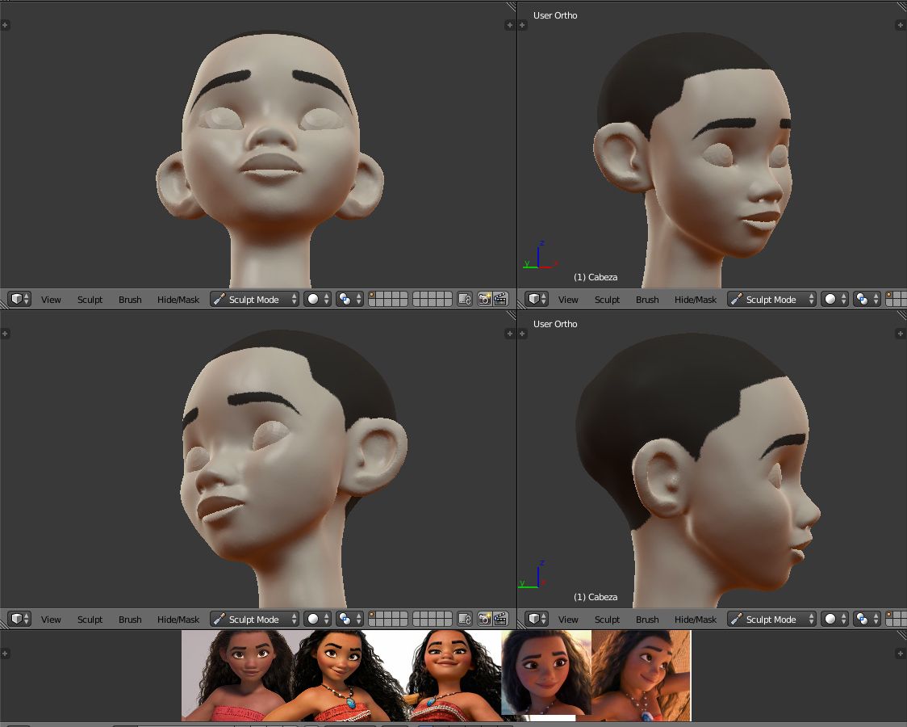Open View menu in top-right viewport

click(x=568, y=299)
